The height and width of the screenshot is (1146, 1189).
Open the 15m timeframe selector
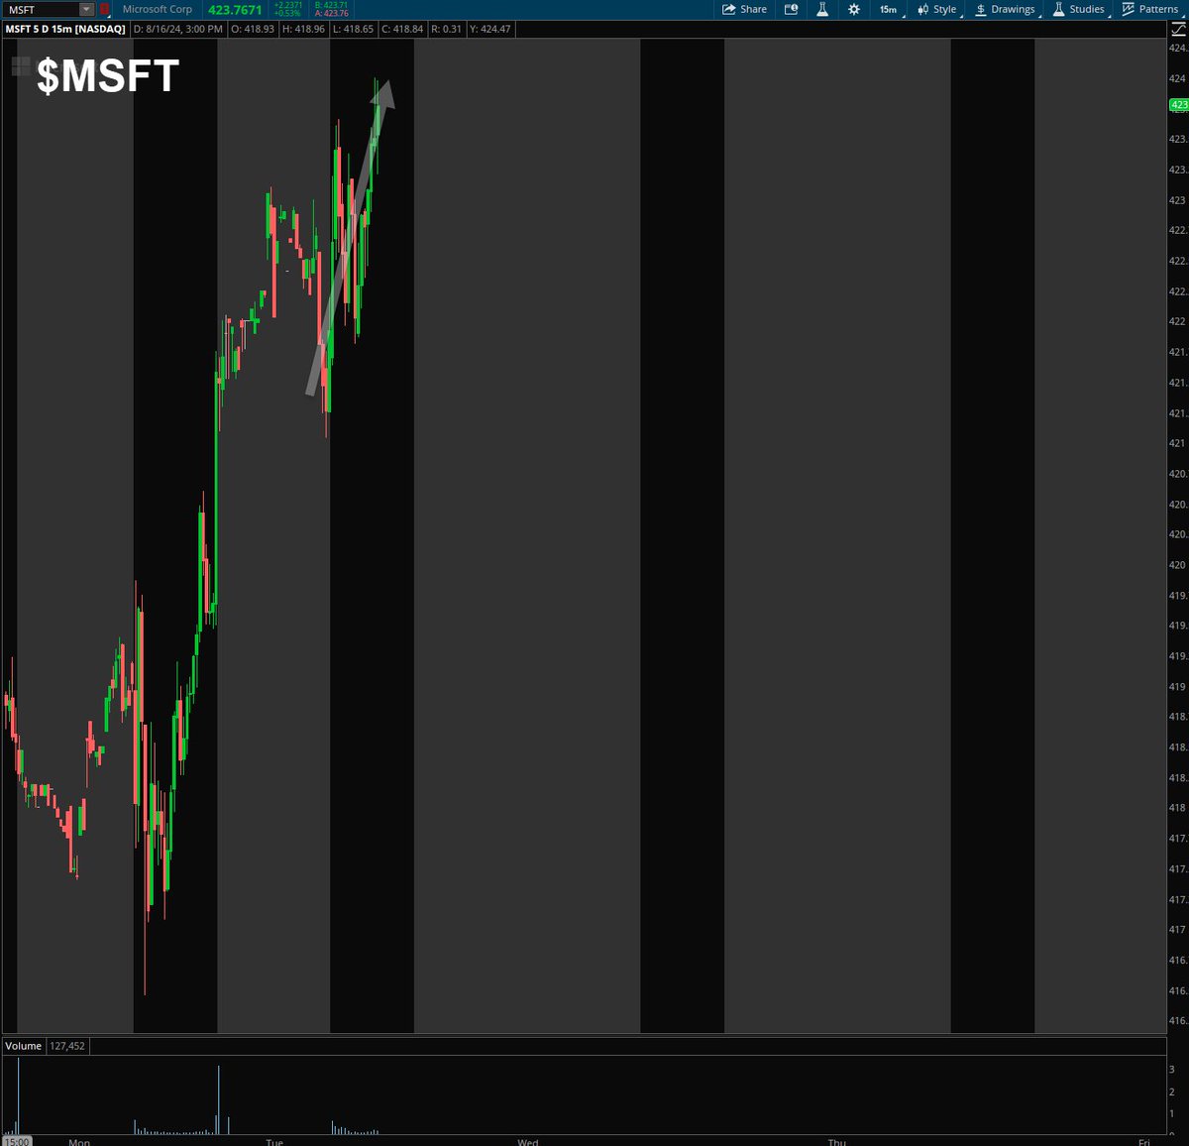[x=889, y=9]
